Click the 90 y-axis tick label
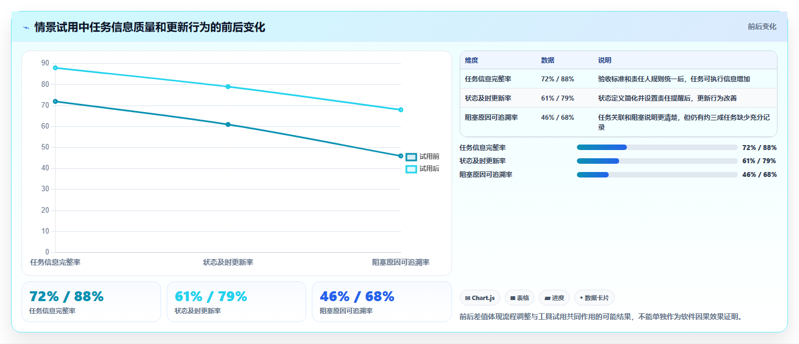Viewport: 799px width, 344px height. click(45, 64)
